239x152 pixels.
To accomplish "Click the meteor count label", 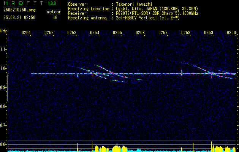I will point(54,12).
